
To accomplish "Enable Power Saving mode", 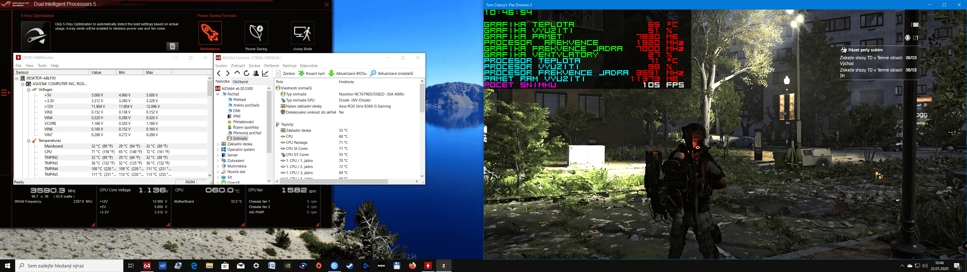I will (256, 33).
